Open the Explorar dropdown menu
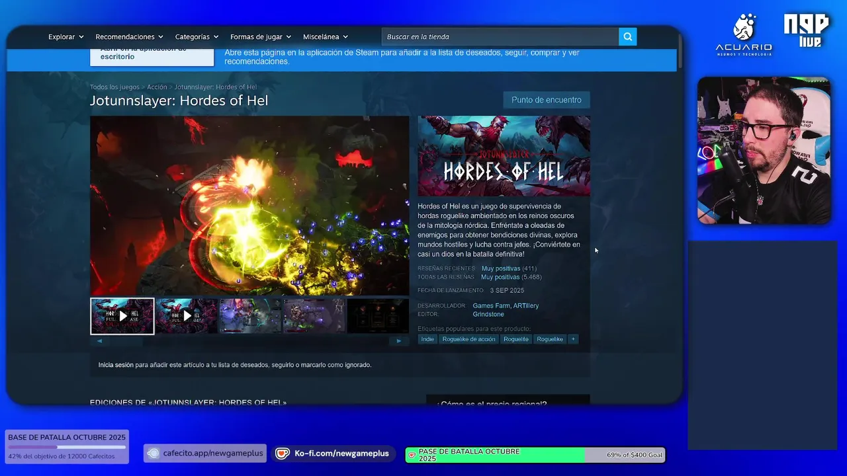This screenshot has height=476, width=847. [66, 37]
